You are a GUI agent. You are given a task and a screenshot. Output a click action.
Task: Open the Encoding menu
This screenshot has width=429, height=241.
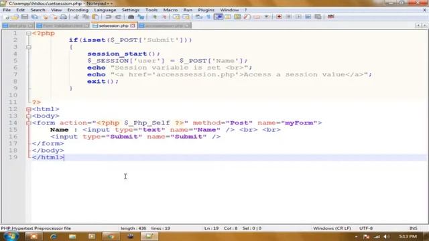coord(78,10)
